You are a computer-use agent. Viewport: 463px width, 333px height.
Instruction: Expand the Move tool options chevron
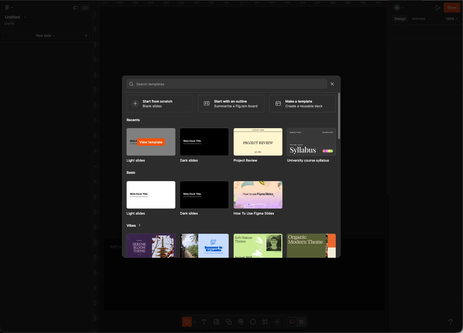click(x=194, y=322)
